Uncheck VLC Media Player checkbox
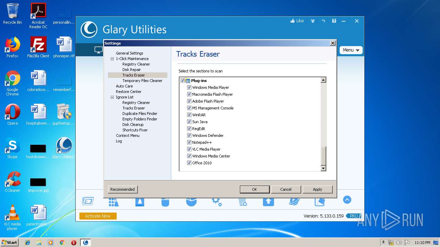 (189, 149)
